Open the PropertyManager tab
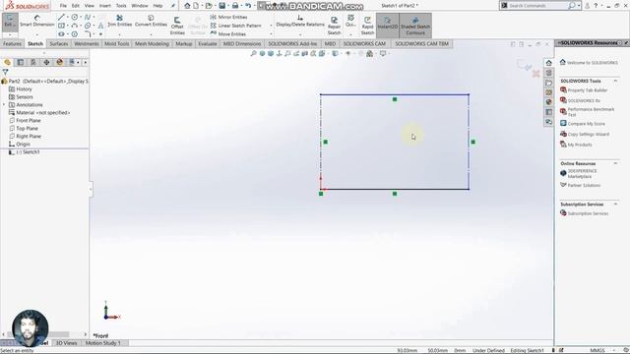Viewport: 630px width, 354px height. click(x=21, y=62)
